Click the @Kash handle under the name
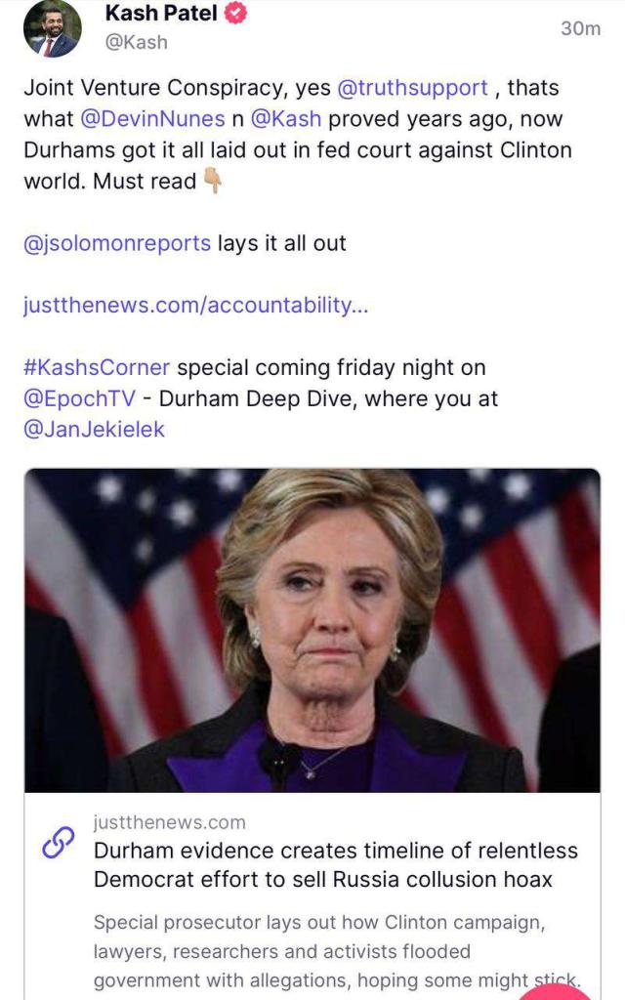 click(x=137, y=42)
